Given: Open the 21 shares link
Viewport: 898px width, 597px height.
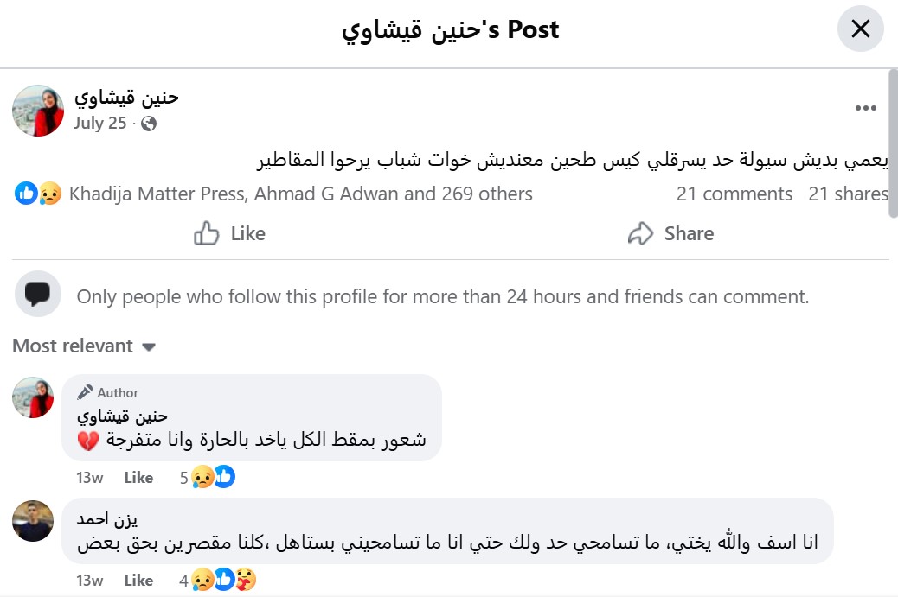Looking at the screenshot, I should [848, 194].
